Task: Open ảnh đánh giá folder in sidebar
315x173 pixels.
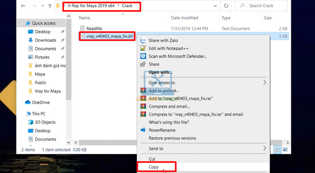Action: [x=50, y=66]
